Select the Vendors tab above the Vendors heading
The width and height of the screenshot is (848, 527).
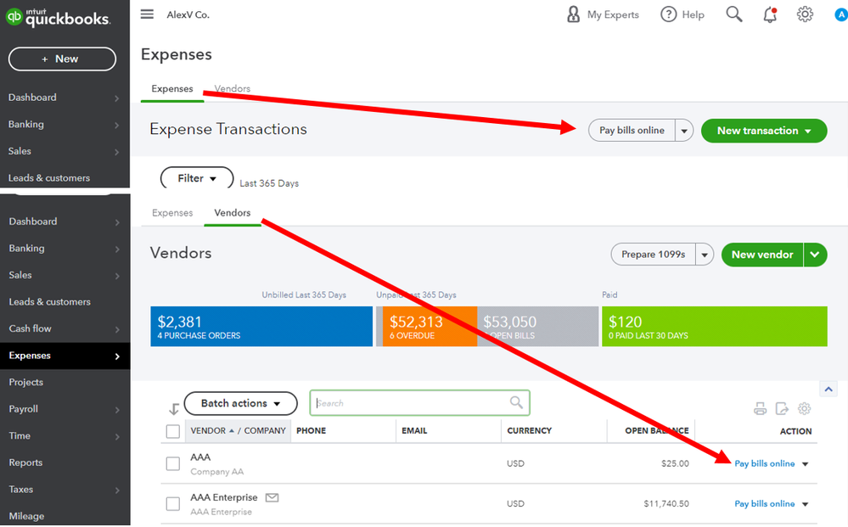[233, 213]
